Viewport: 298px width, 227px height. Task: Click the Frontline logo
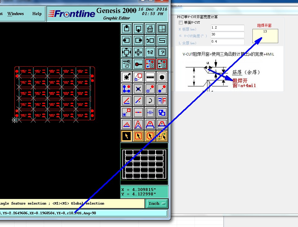click(72, 14)
